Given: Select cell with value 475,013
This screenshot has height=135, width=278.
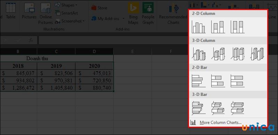Looking at the screenshot, I should coord(94,73).
